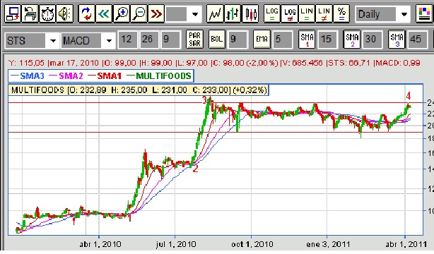Expand the MACD indicator dropdown

tap(109, 41)
